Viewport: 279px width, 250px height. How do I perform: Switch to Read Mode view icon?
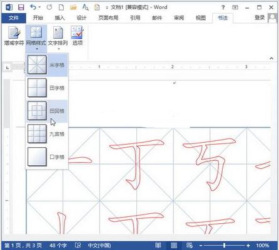coord(158,246)
